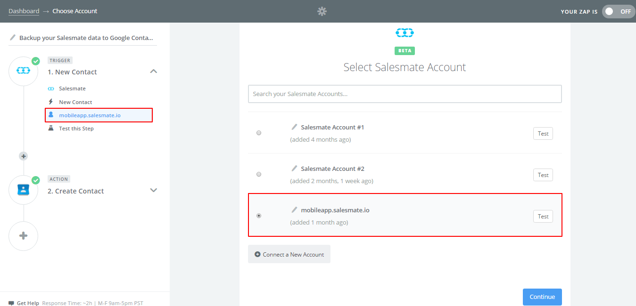636x306 pixels.
Task: Test the Salesmate Account #1 connection
Action: [x=543, y=134]
